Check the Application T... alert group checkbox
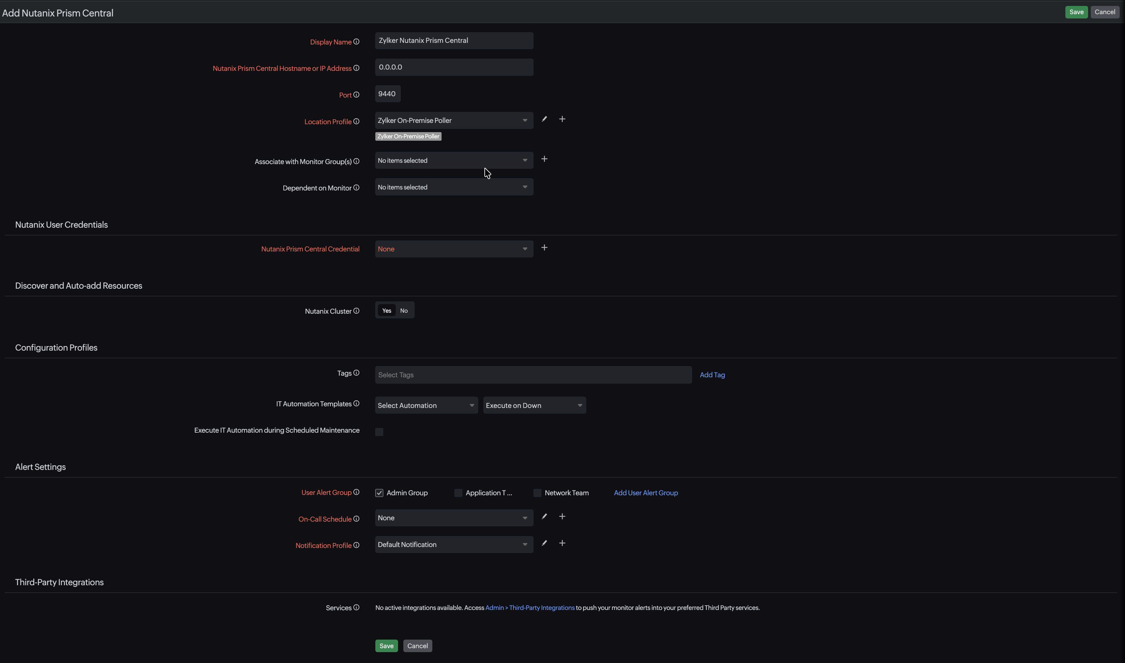The height and width of the screenshot is (663, 1125). click(x=458, y=493)
